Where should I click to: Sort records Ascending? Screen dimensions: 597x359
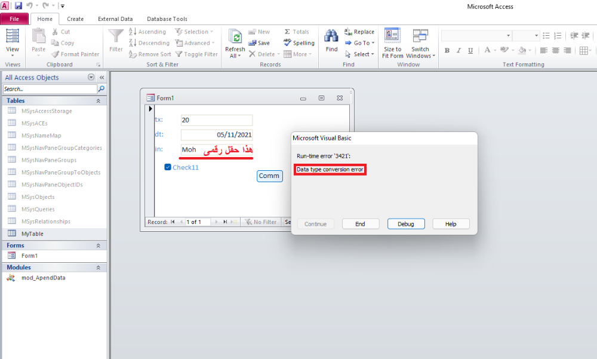coord(147,32)
